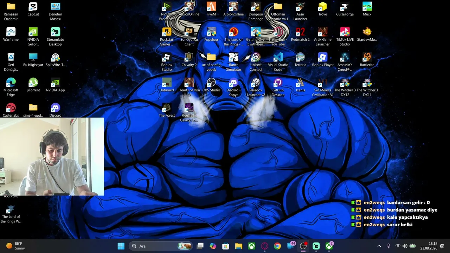Click the Visual Studio Code desktop icon
The image size is (450, 253).
coord(278,62)
